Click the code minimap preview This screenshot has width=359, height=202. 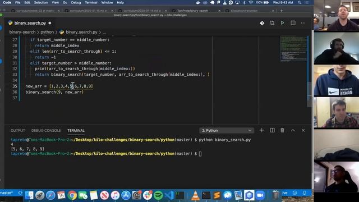pos(293,49)
